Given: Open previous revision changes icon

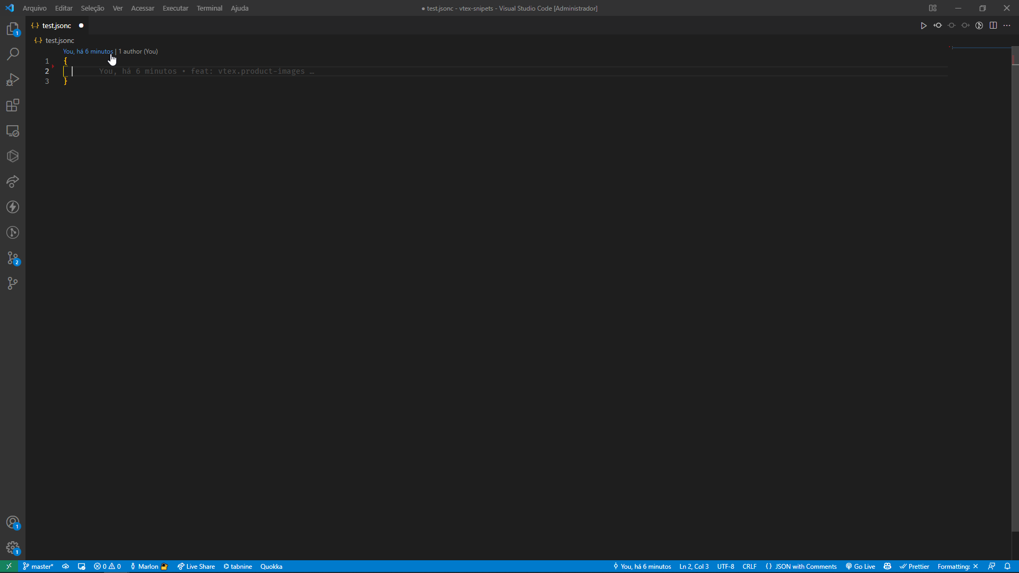Looking at the screenshot, I should [x=938, y=25].
